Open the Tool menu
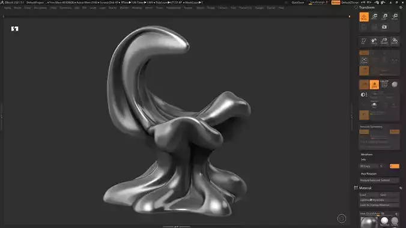This screenshot has height=228, width=406. click(x=233, y=8)
